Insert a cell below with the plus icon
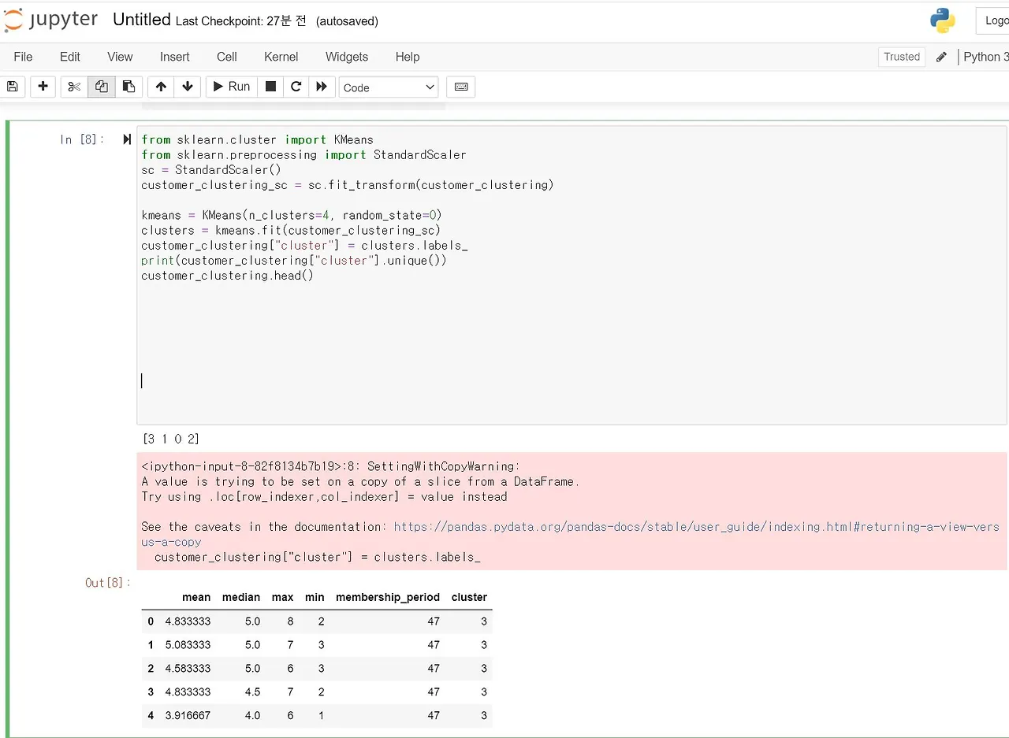This screenshot has width=1009, height=738. pos(43,87)
